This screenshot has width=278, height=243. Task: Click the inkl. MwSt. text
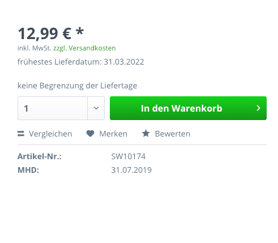(x=35, y=48)
